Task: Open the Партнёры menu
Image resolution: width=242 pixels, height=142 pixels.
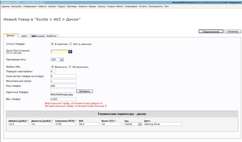Action: 72,6
